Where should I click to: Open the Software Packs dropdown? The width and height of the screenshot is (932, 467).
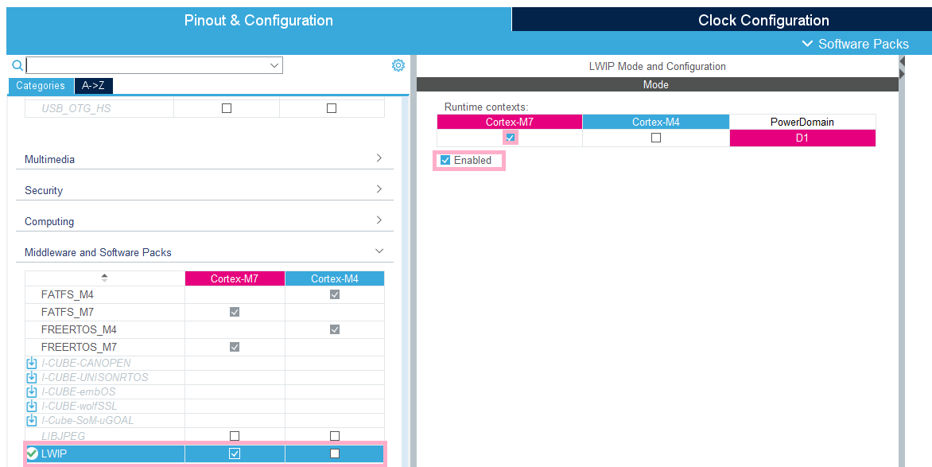coord(856,44)
